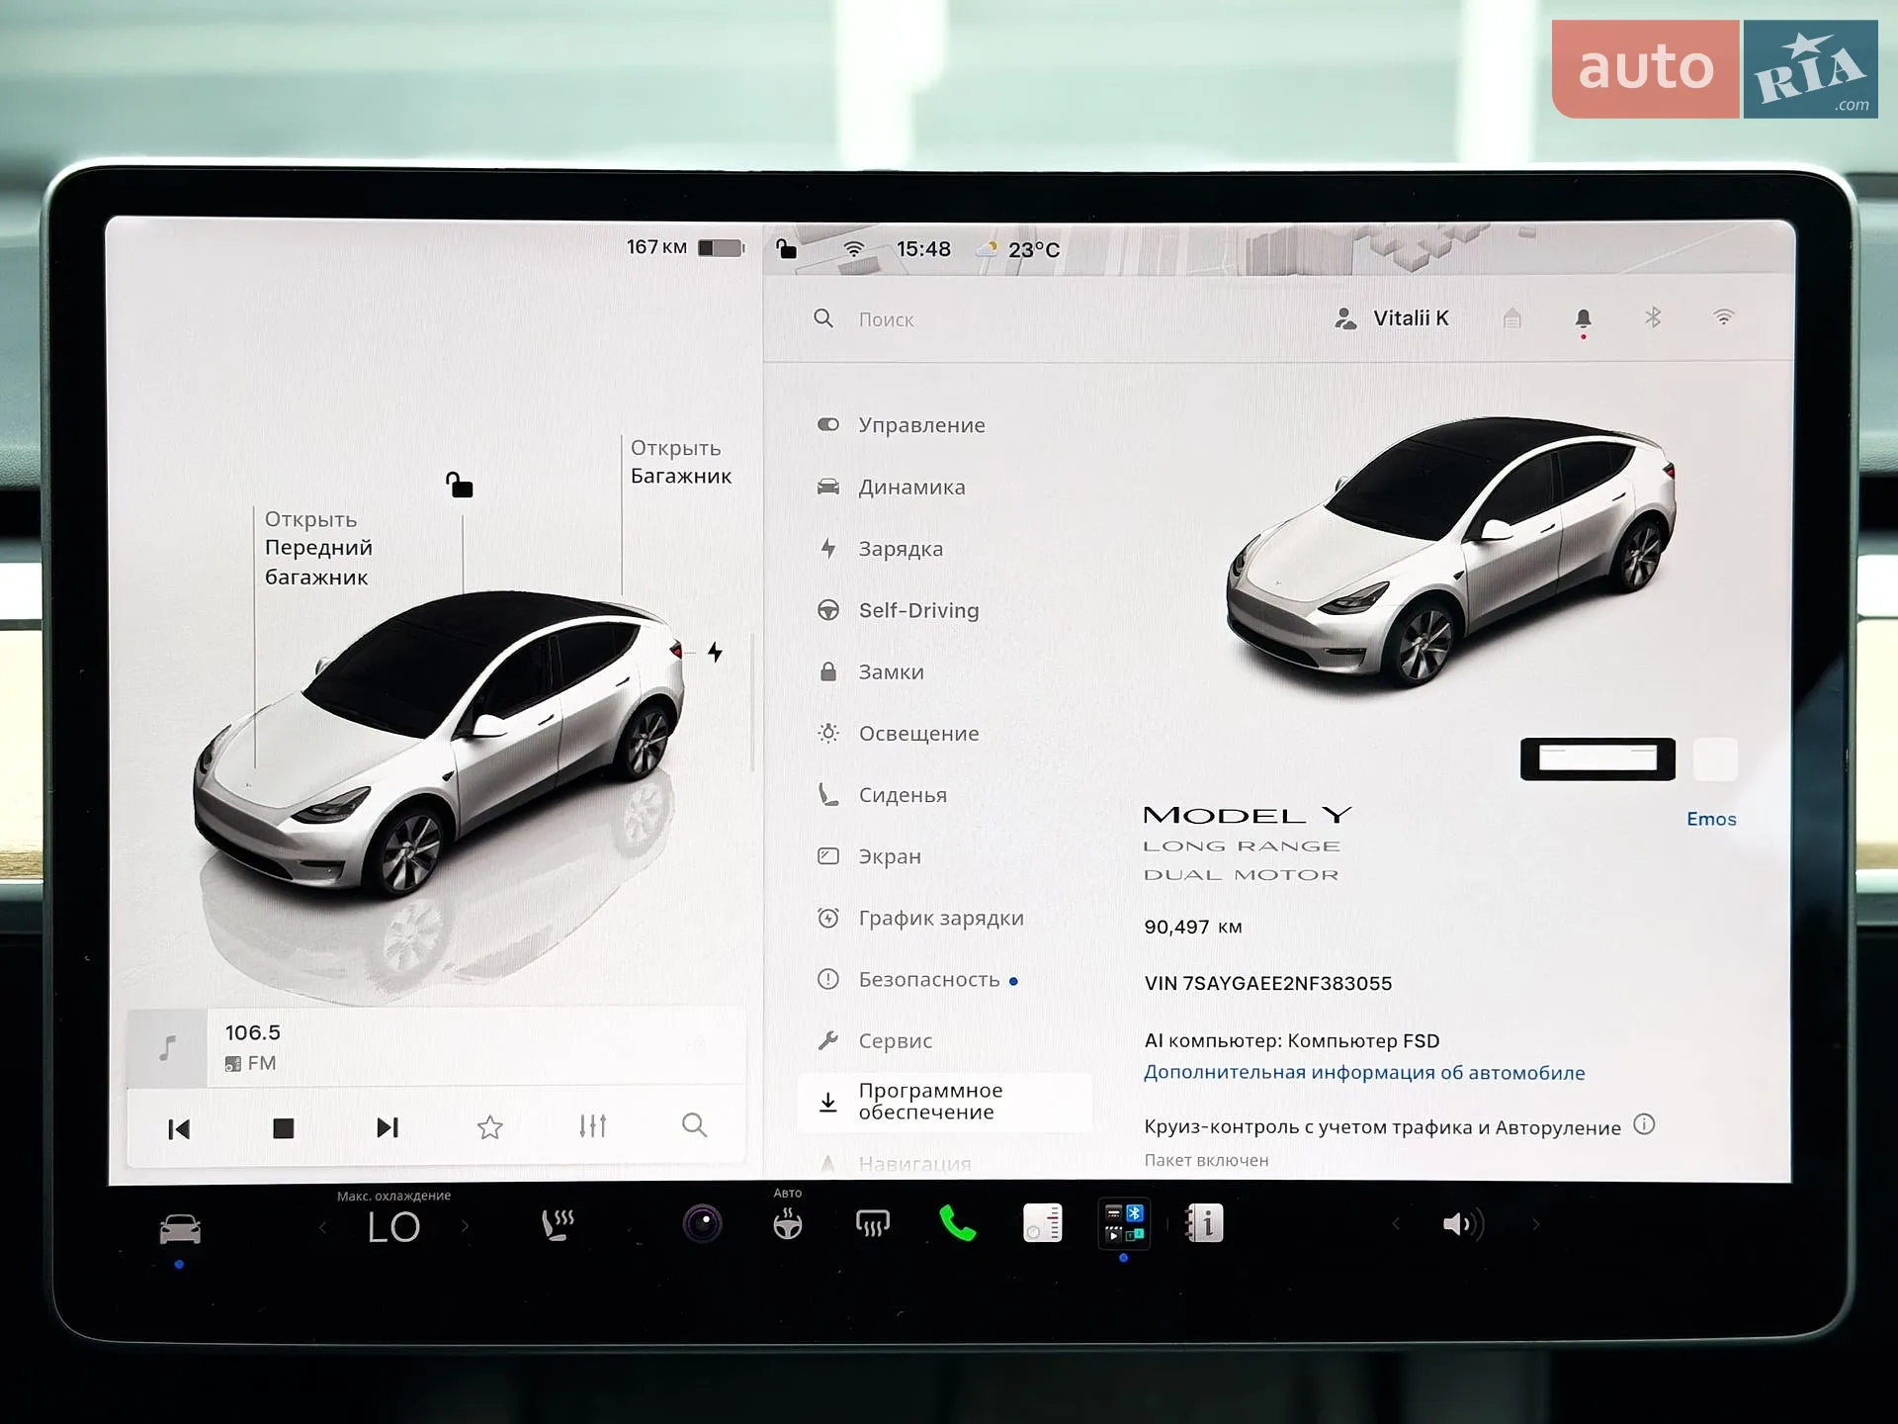Image resolution: width=1898 pixels, height=1424 pixels.
Task: Open the car controls icon in bottom bar
Action: pyautogui.click(x=180, y=1229)
